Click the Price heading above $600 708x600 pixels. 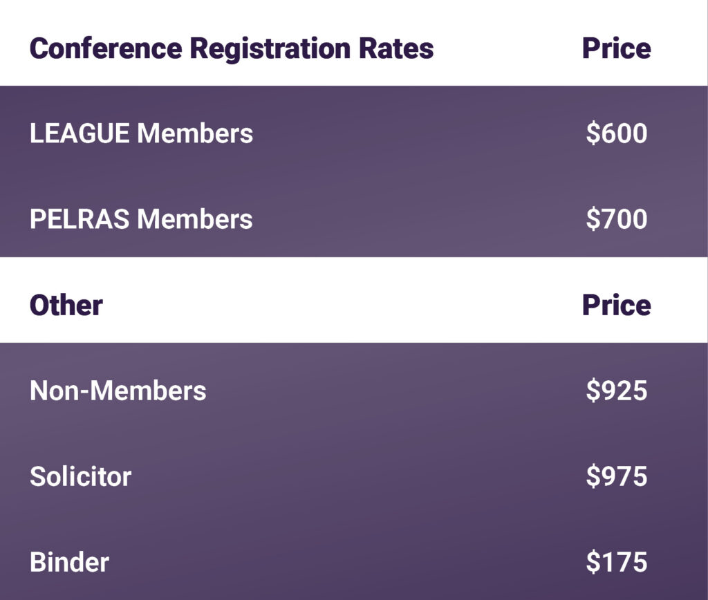pyautogui.click(x=616, y=48)
